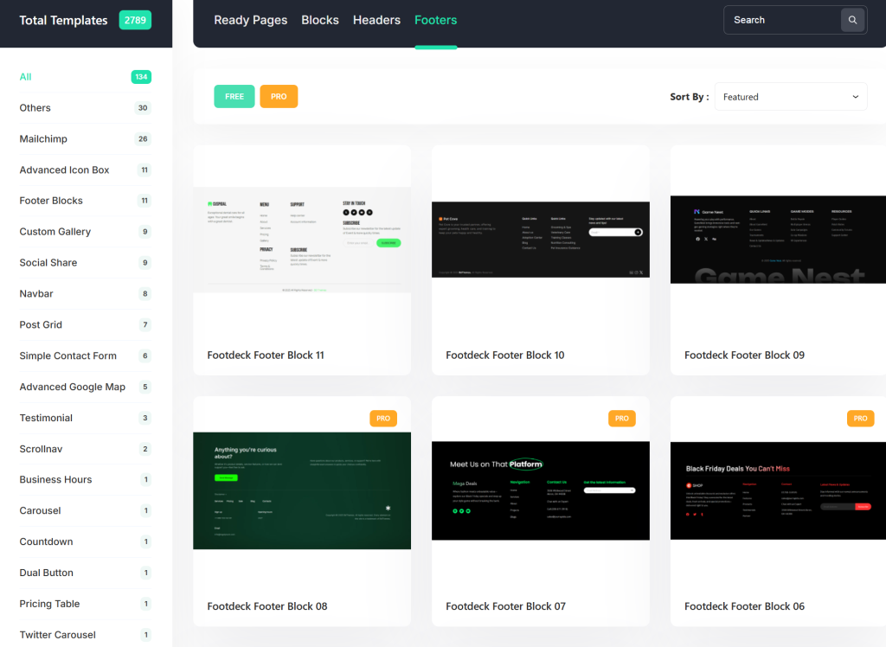Choose the Post Grid category

[85, 325]
